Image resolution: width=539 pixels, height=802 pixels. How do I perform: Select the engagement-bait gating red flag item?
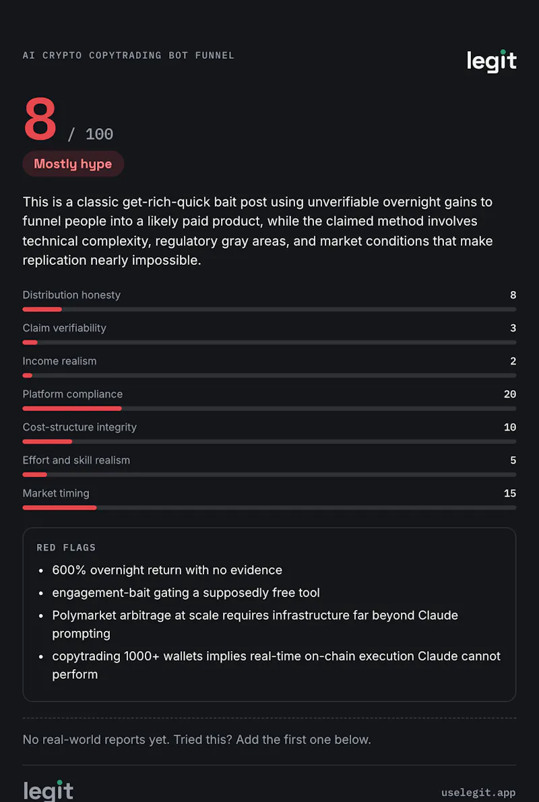point(186,593)
